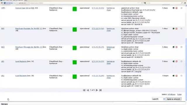This screenshot has height=105, width=187.
Task: Click the browser home icon
Action: pyautogui.click(x=185, y=3)
